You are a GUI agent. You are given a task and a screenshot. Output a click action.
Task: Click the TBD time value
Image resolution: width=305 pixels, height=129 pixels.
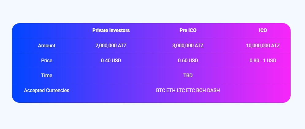coord(188,75)
